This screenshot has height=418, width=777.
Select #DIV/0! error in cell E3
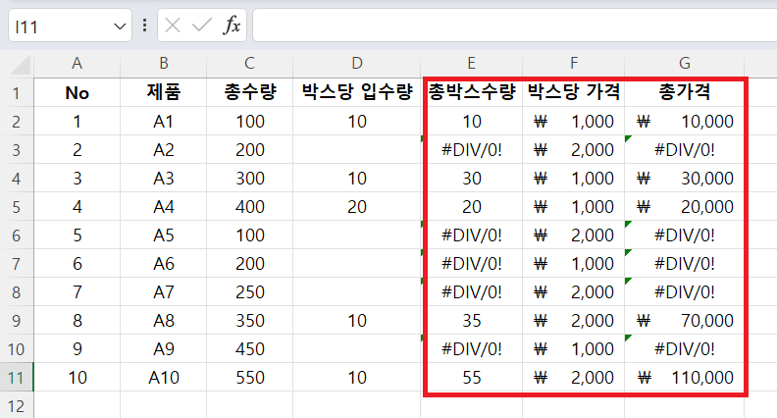point(471,150)
